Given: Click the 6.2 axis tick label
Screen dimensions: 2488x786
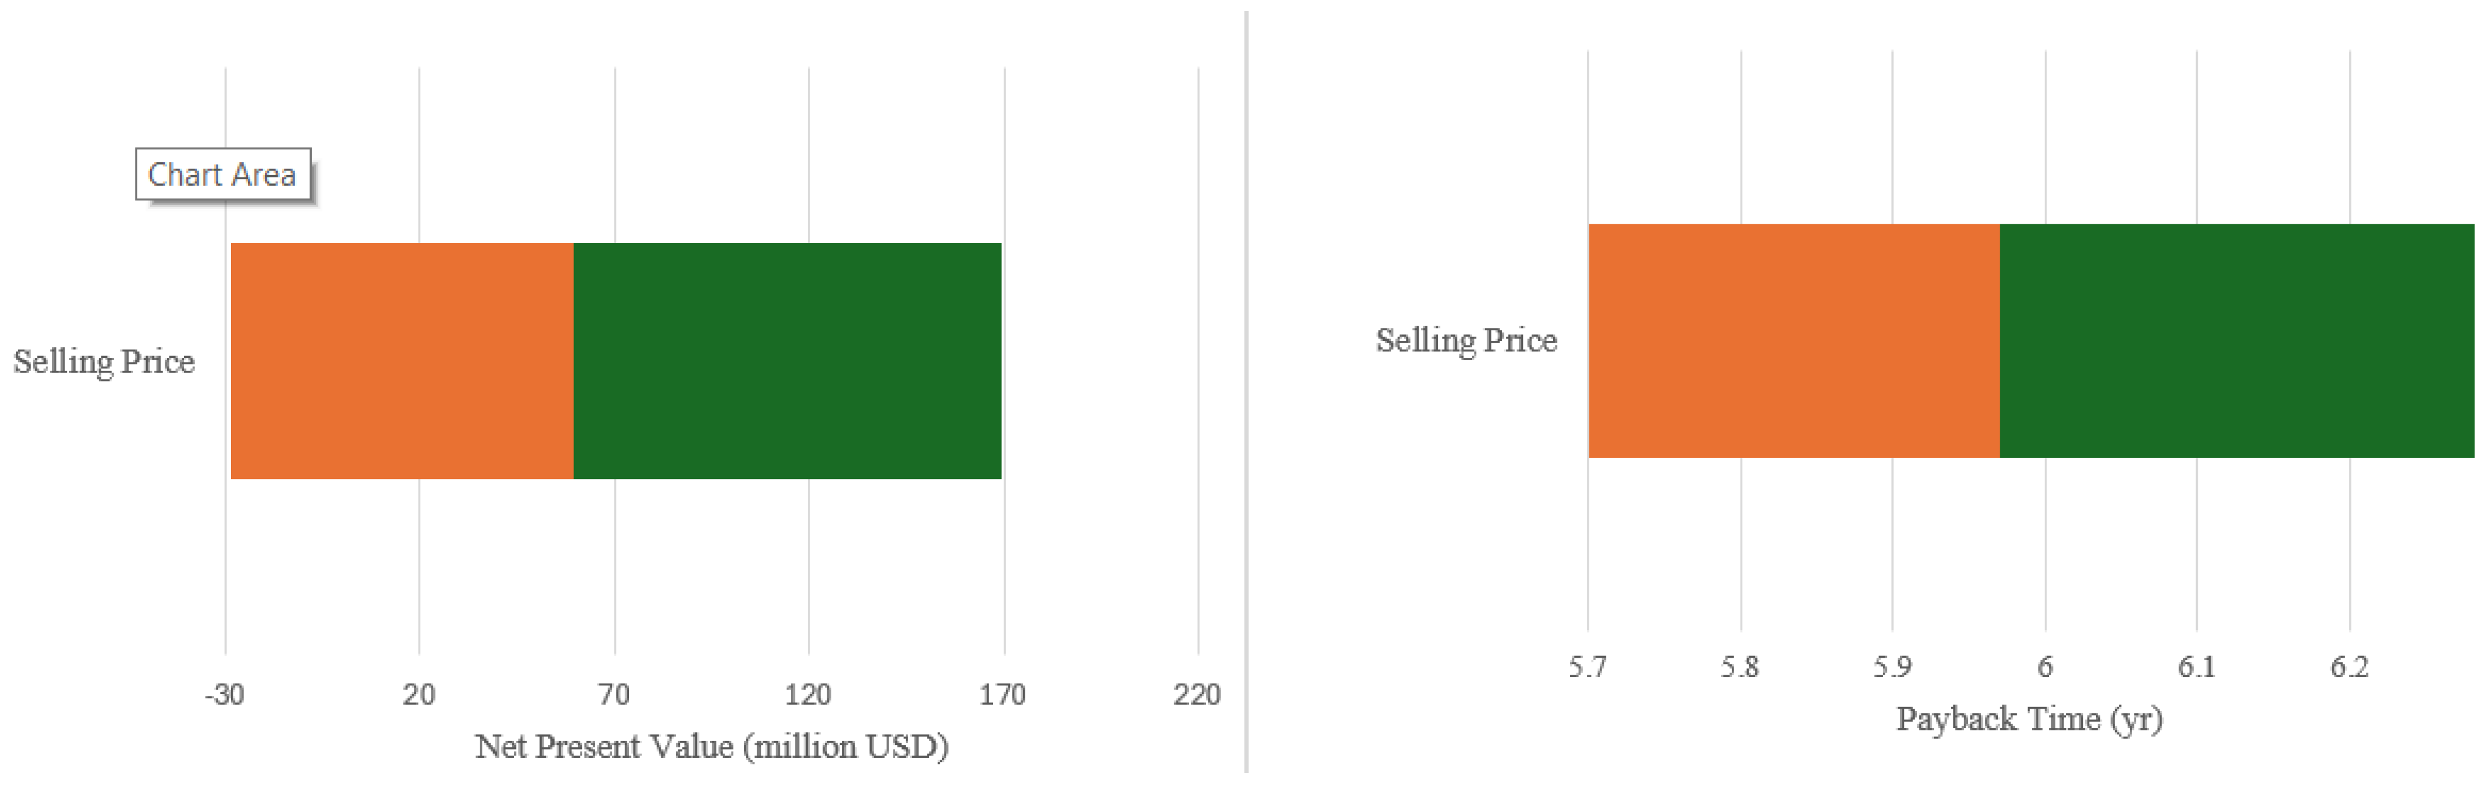Looking at the screenshot, I should 2349,667.
